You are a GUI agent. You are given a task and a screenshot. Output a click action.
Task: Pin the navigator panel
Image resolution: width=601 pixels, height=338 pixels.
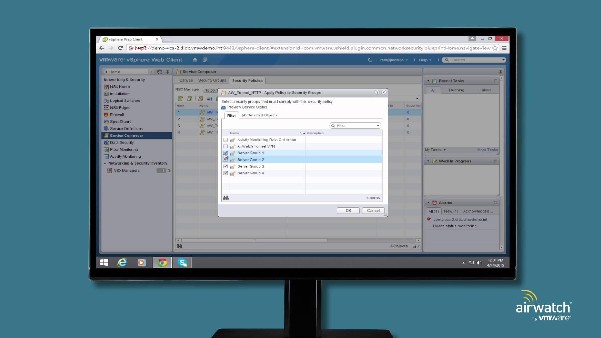coord(167,72)
